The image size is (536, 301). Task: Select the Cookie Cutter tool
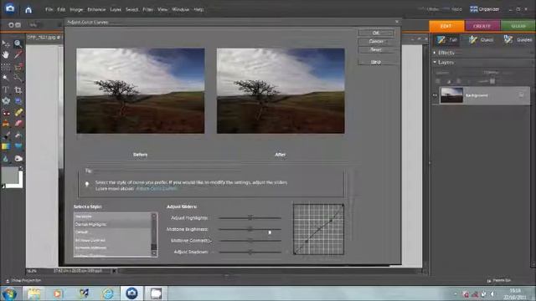coord(6,101)
